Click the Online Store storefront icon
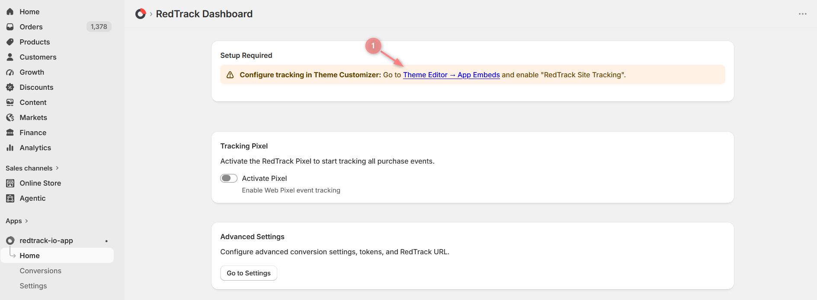 pyautogui.click(x=10, y=183)
